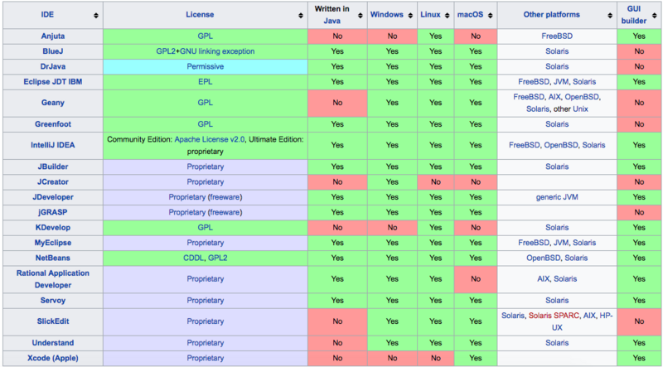
Task: Sort by Other platforms column arrows
Action: point(610,15)
